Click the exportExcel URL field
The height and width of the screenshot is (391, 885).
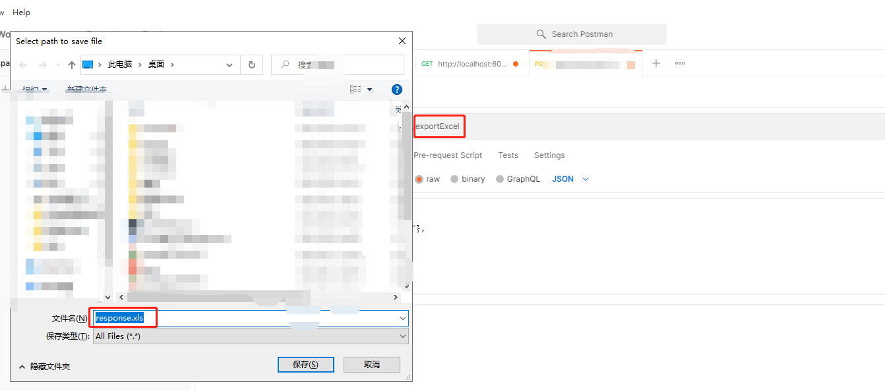coord(649,126)
